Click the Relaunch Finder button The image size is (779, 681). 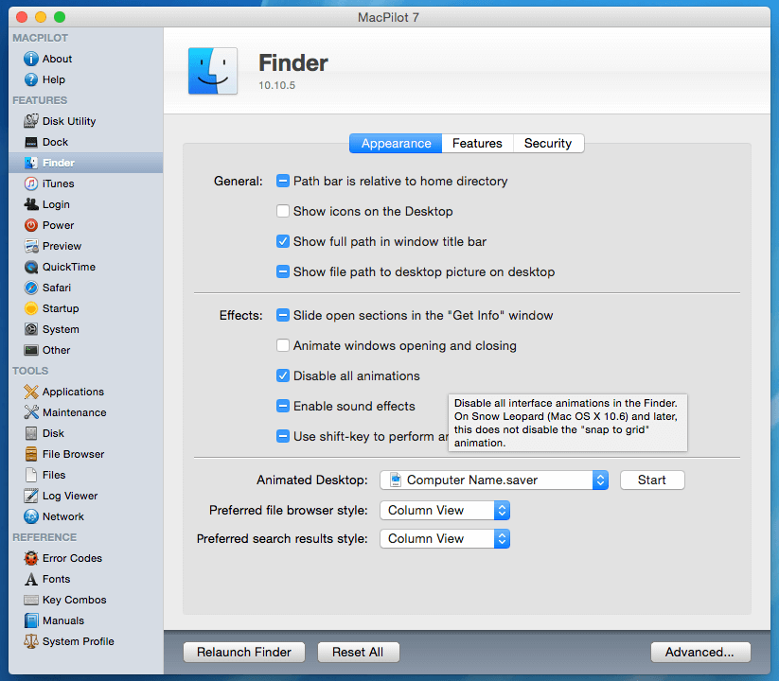coord(244,653)
